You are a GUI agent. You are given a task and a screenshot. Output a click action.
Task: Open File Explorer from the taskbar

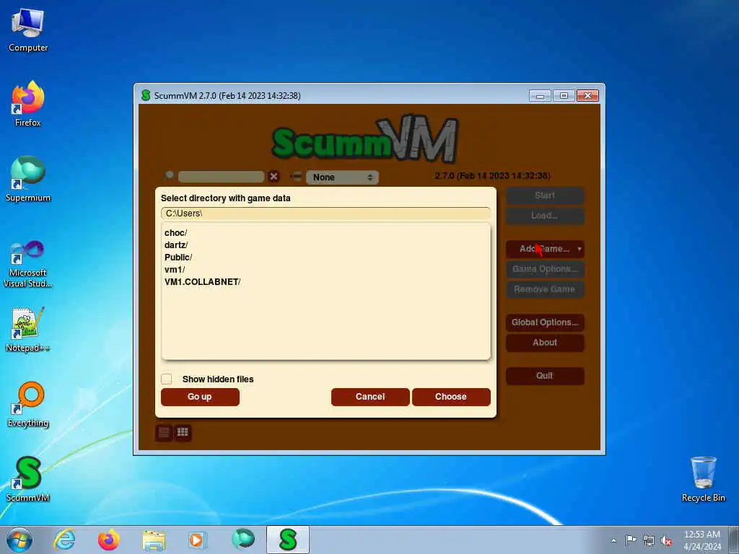[x=154, y=540]
